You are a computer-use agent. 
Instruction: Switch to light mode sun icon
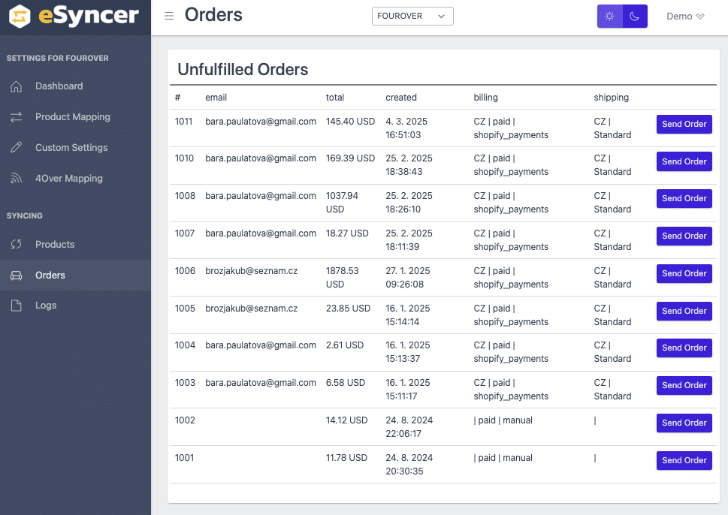(609, 17)
